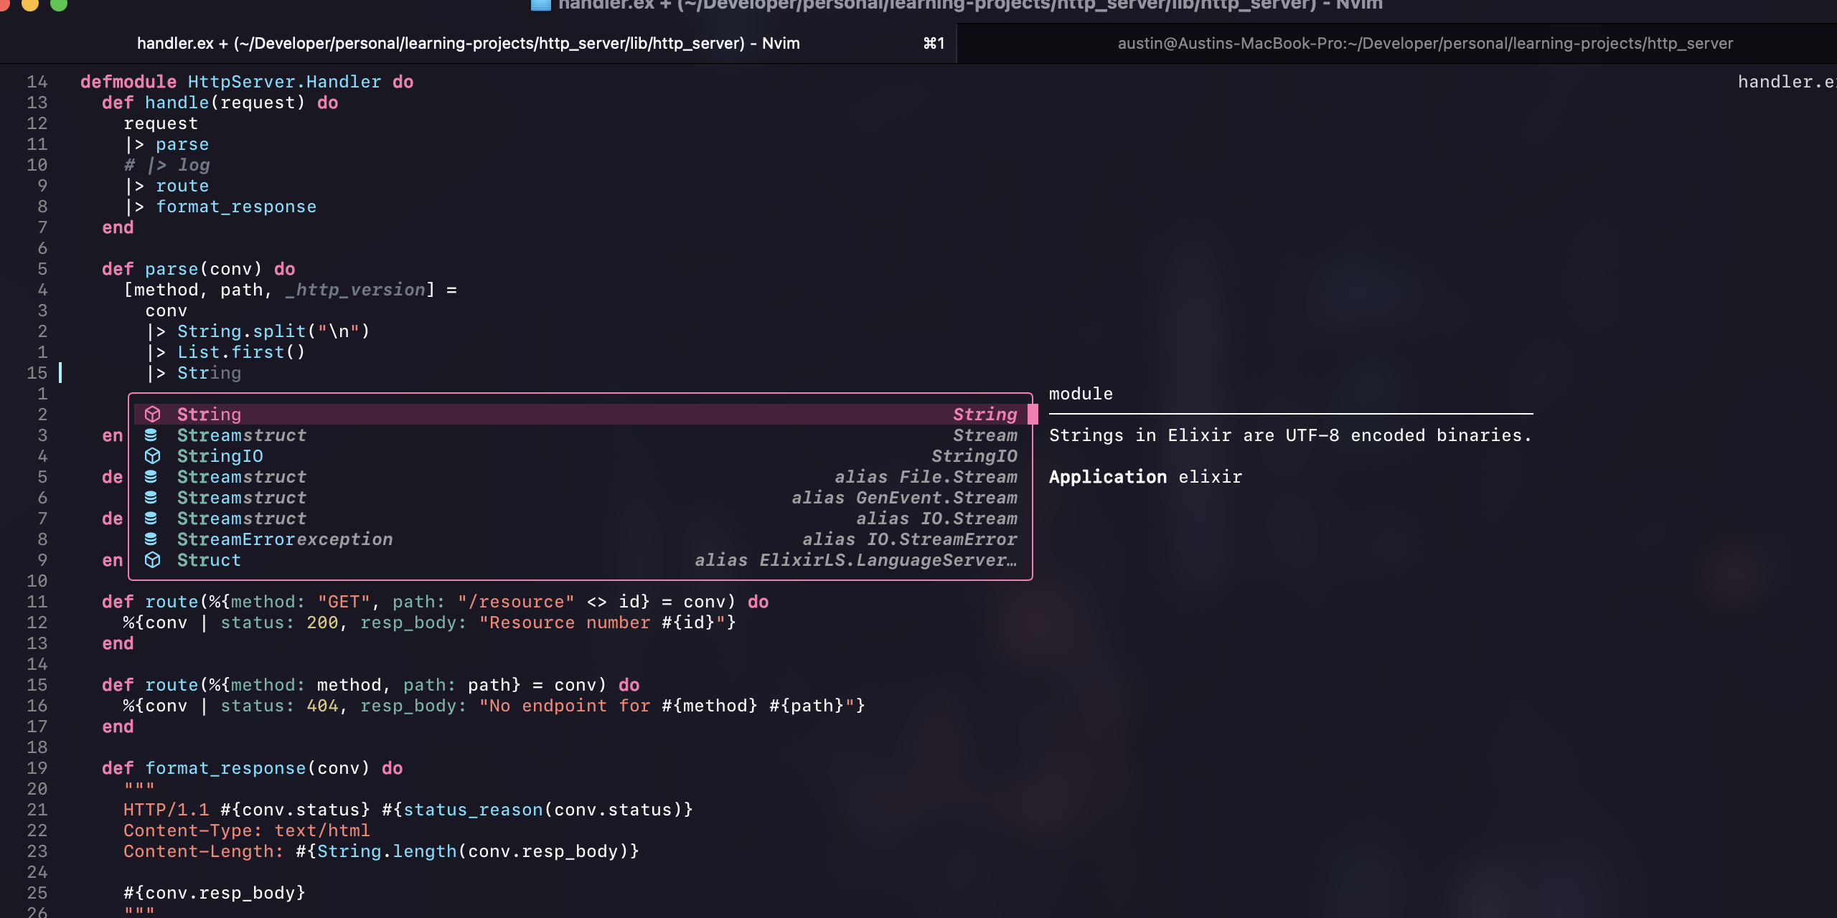Choose StringIO from the completion list
Screen dimensions: 1837x918
pos(580,456)
